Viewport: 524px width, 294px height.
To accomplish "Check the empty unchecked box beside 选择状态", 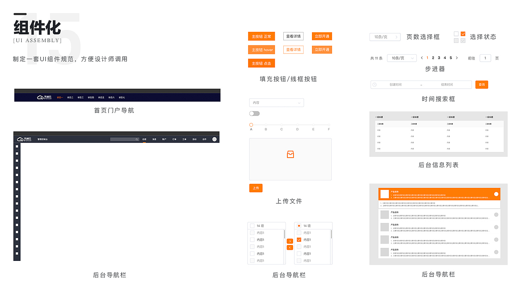I will click(x=456, y=34).
